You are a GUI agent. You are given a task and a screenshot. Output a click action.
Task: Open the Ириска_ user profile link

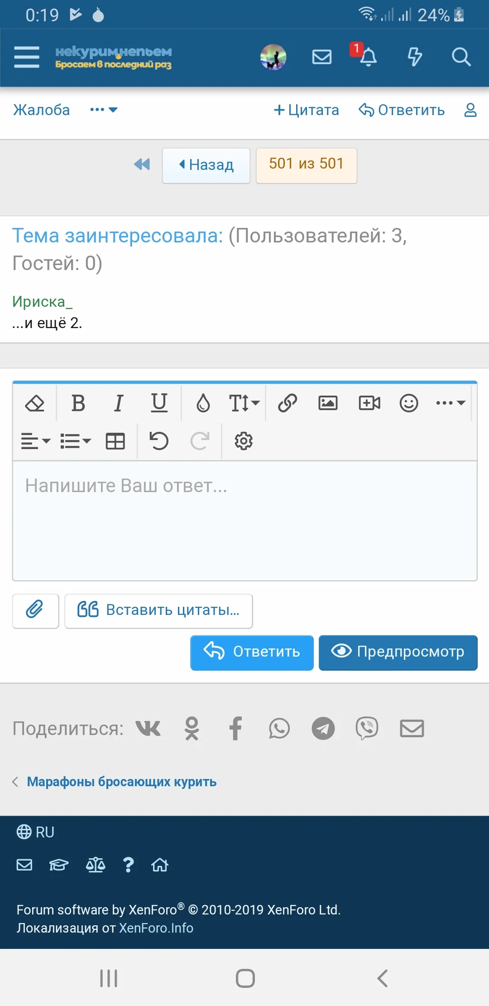click(42, 302)
